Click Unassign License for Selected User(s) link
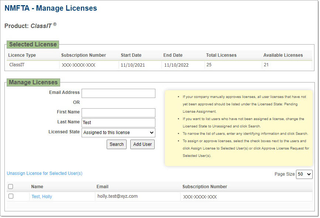The height and width of the screenshot is (218, 320). [x=45, y=173]
